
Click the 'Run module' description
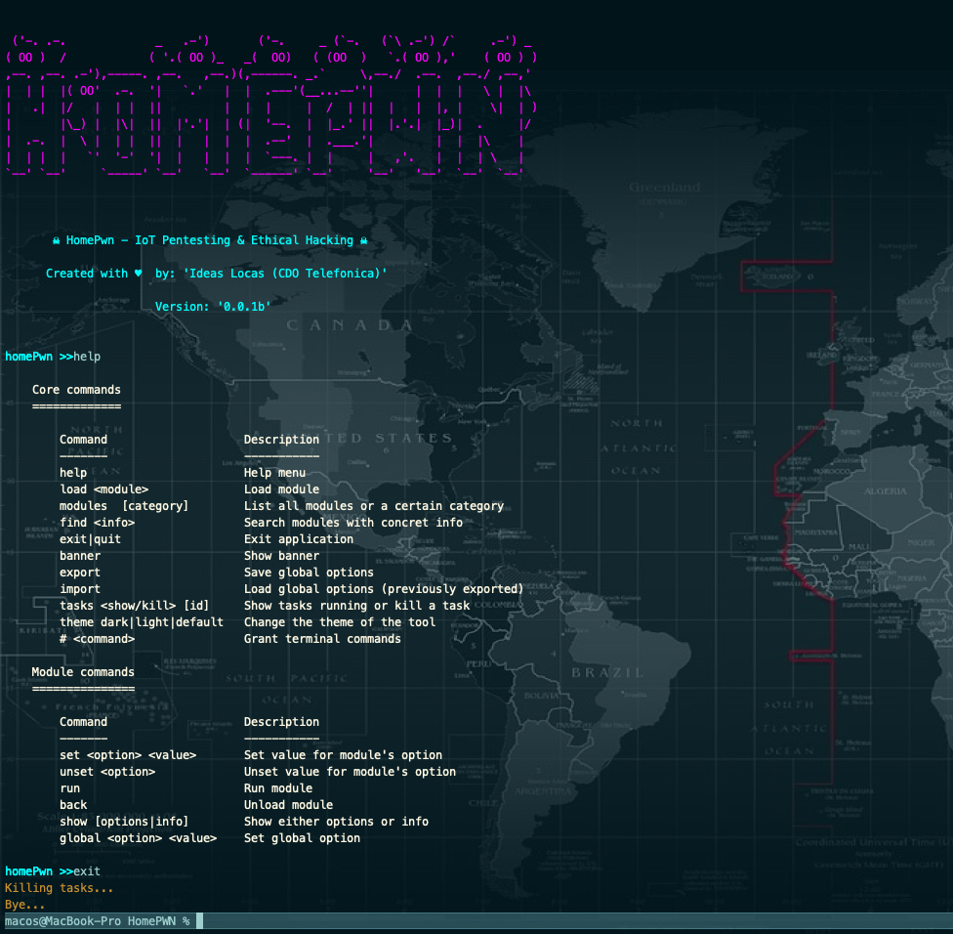pyautogui.click(x=278, y=788)
